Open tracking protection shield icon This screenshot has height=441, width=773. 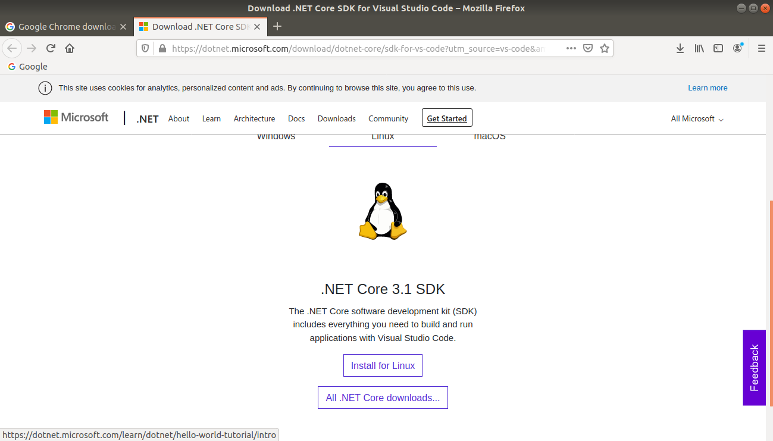point(145,48)
